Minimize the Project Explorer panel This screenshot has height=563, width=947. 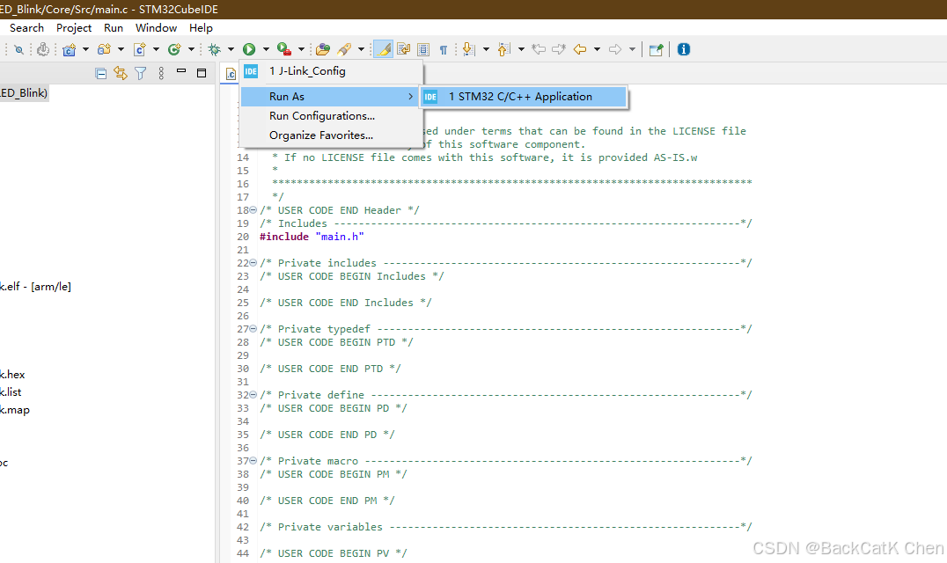click(181, 71)
